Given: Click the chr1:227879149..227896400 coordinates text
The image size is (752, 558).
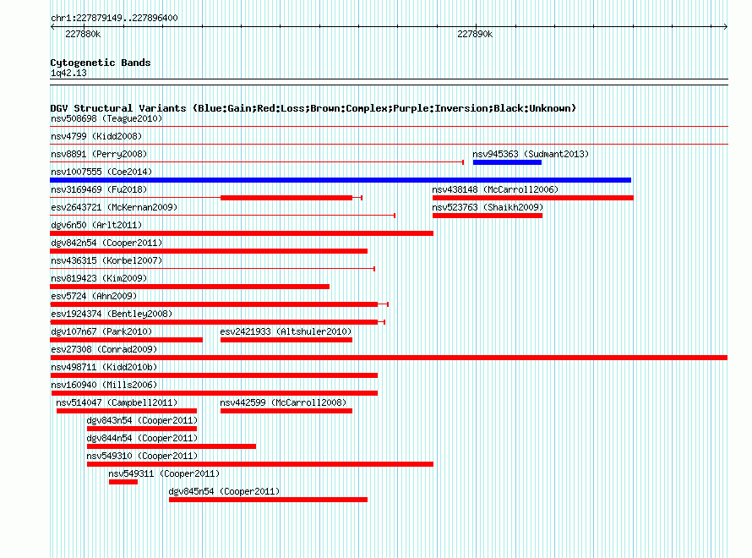Looking at the screenshot, I should [x=114, y=18].
